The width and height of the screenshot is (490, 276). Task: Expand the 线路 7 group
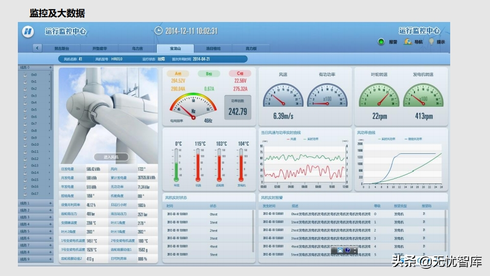tap(51, 245)
